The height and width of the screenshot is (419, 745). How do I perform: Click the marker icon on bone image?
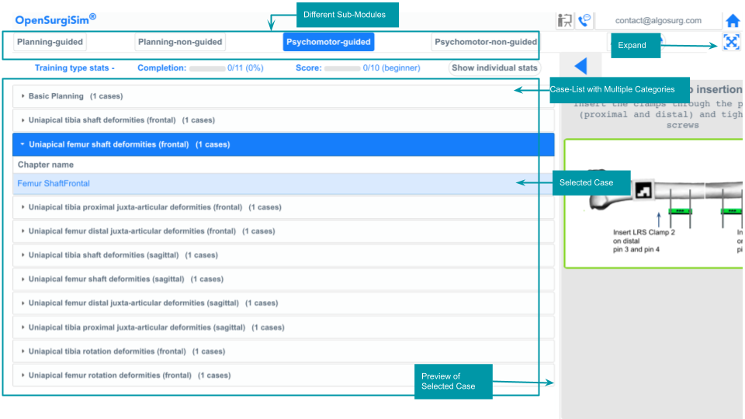644,189
